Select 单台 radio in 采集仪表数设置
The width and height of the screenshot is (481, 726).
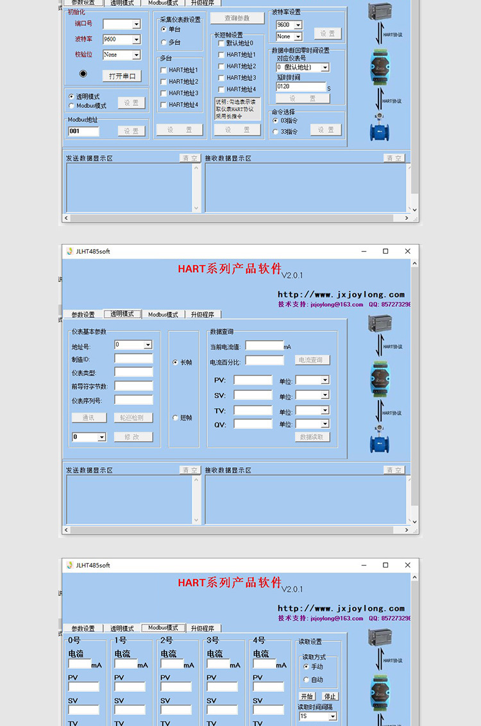point(164,29)
